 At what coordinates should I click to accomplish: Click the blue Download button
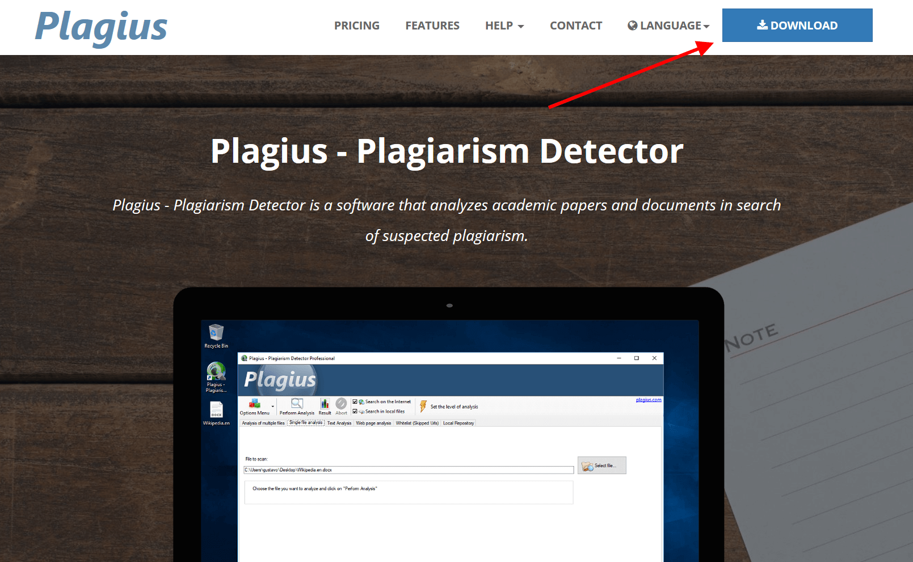[797, 25]
